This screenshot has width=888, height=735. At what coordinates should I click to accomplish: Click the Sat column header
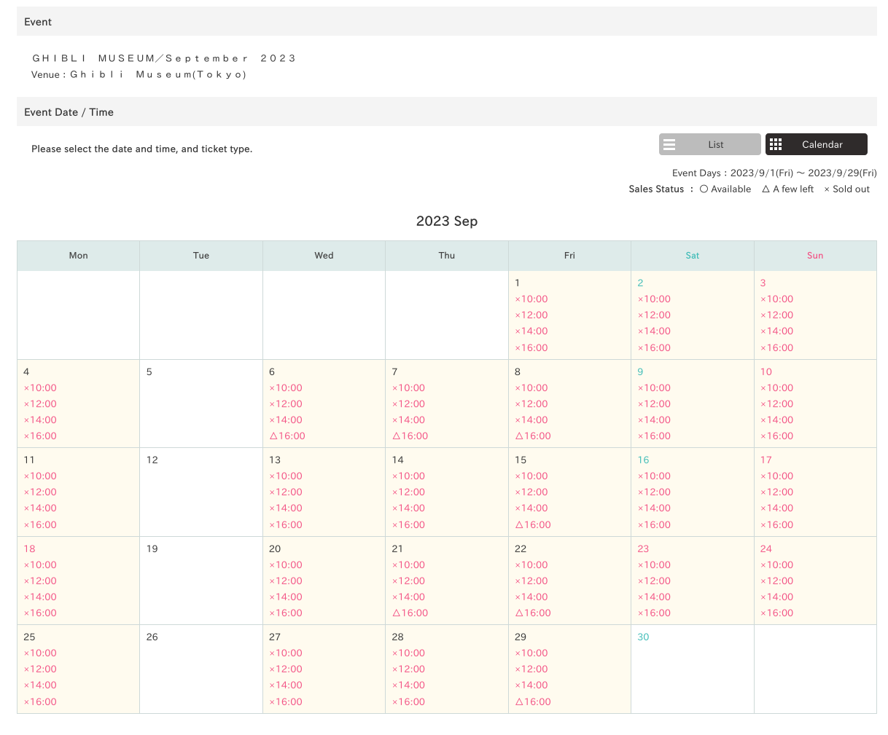693,256
